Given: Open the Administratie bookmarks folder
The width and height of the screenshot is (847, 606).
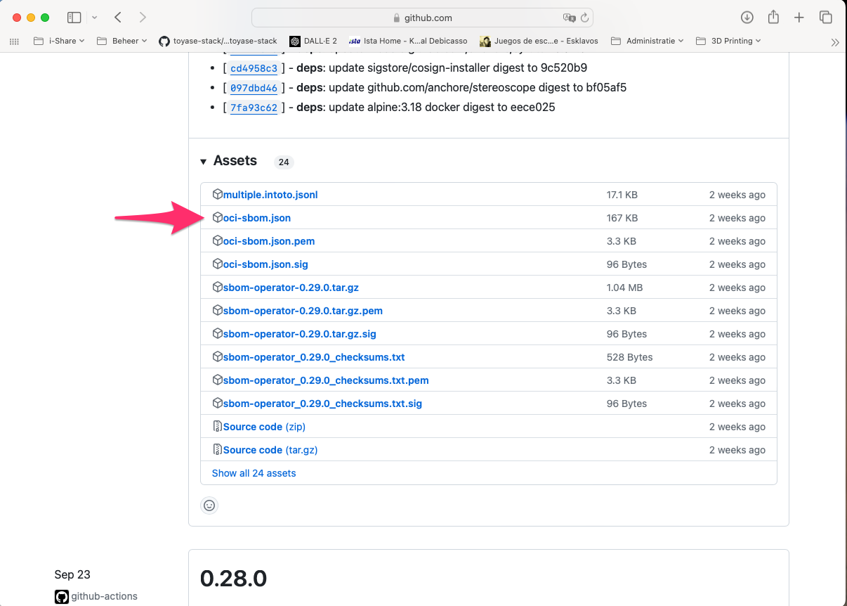Looking at the screenshot, I should tap(648, 41).
